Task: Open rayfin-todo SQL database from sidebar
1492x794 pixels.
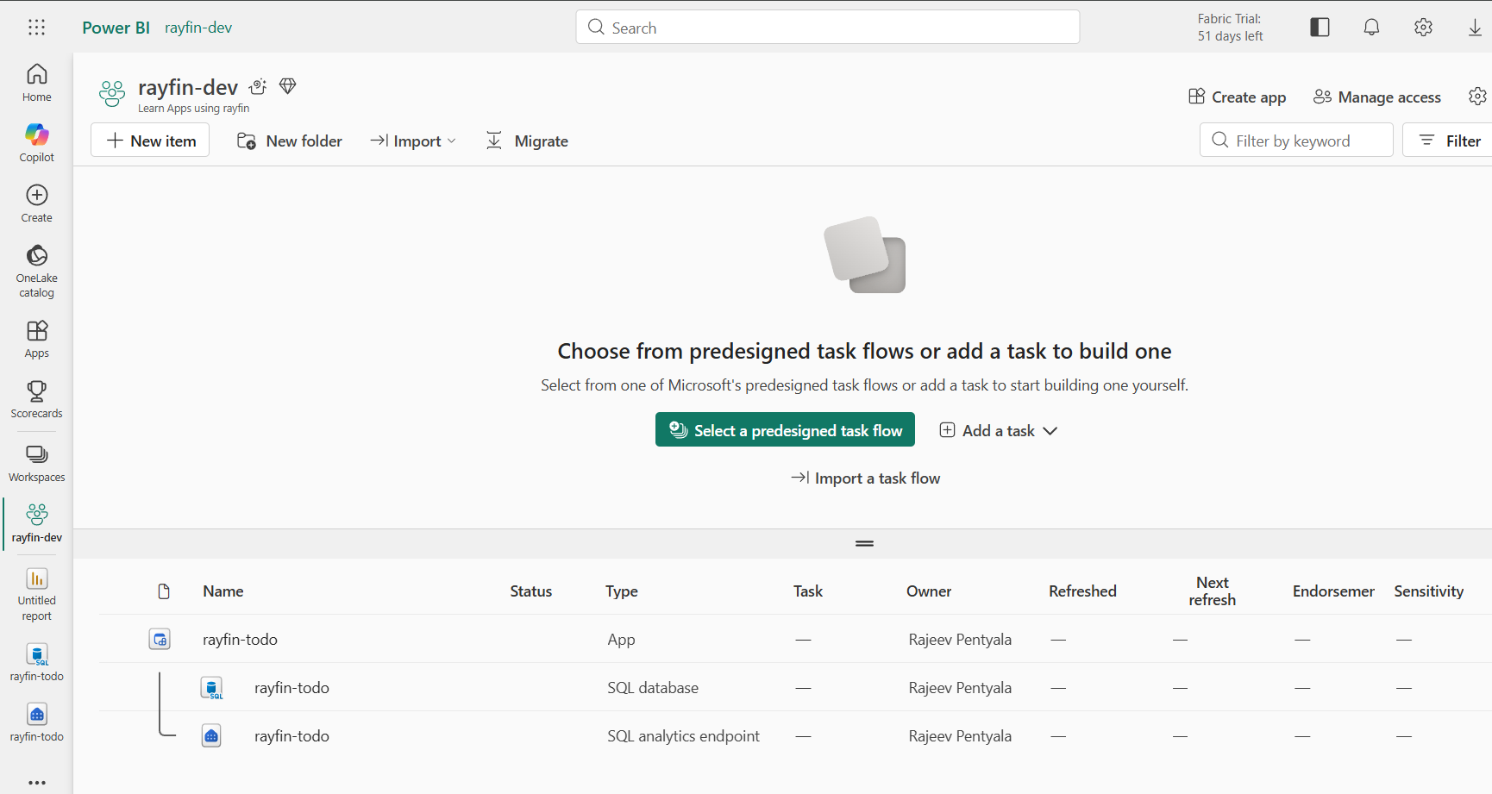Action: 36,662
